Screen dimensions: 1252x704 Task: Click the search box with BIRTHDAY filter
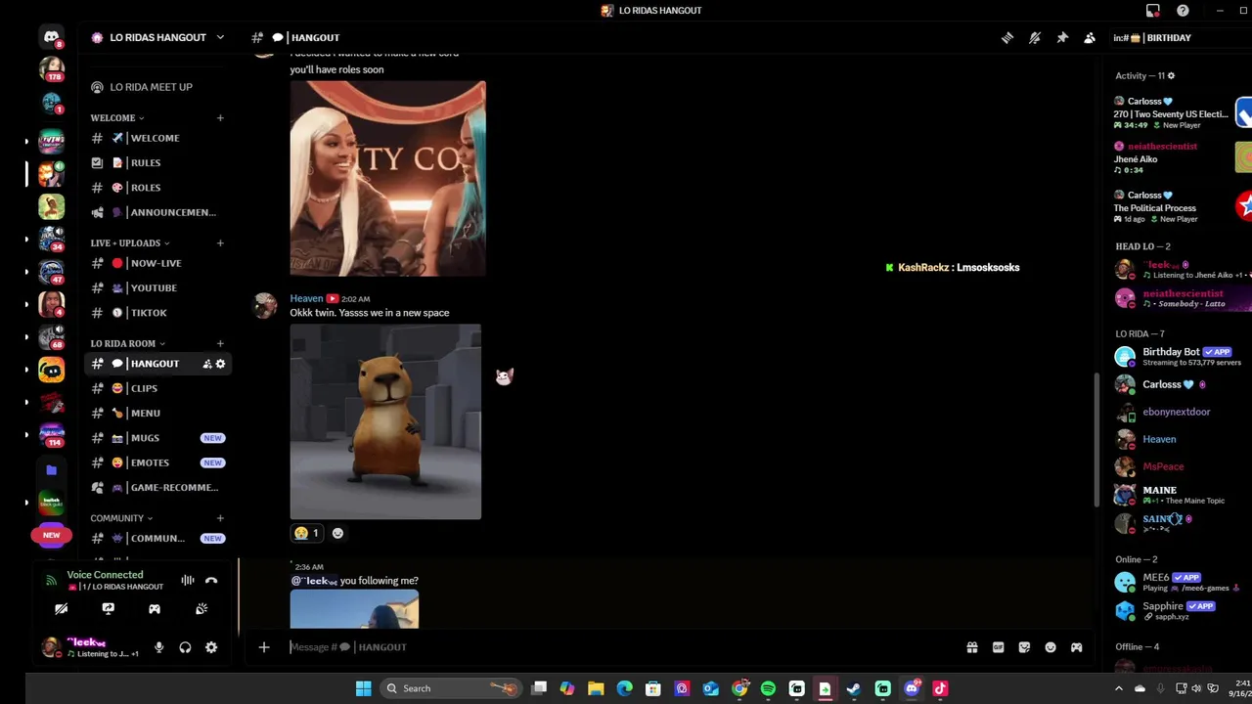pyautogui.click(x=1179, y=37)
